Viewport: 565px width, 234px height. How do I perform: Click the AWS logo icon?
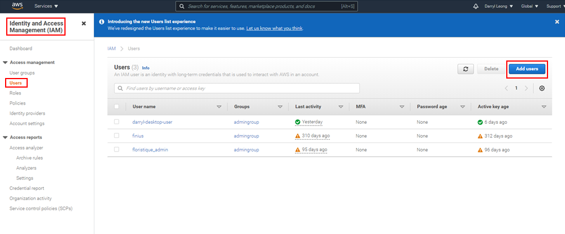point(18,6)
